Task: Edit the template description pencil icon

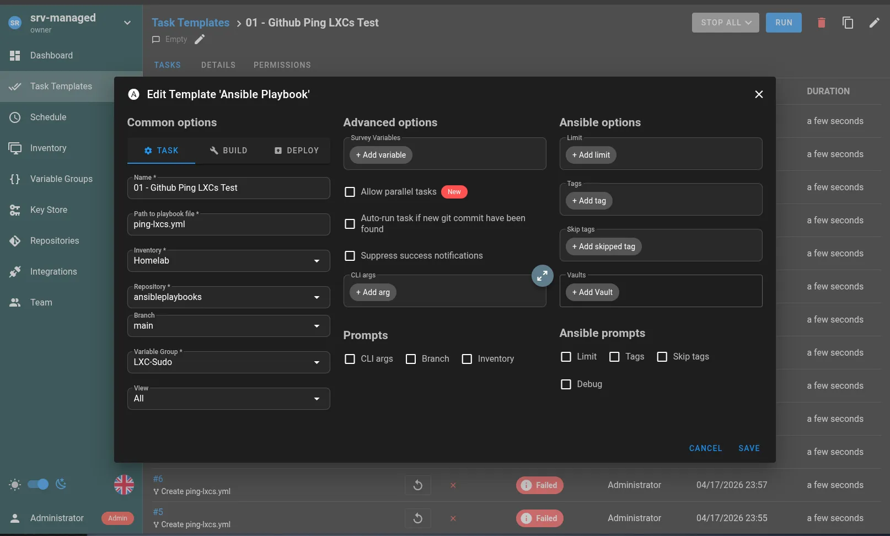Action: point(200,39)
